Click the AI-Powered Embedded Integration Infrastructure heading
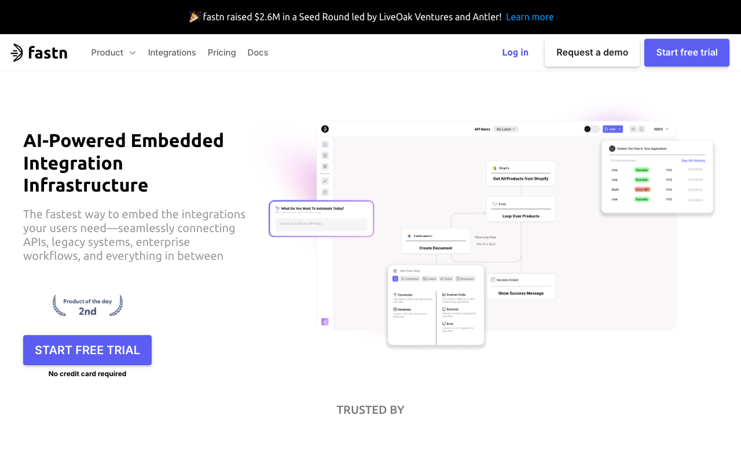The image size is (741, 463). point(124,163)
